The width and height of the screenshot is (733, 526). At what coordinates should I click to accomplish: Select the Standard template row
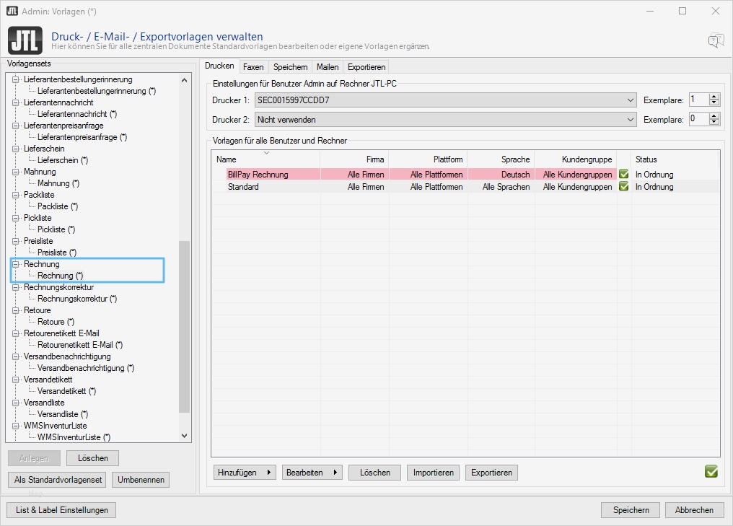click(465, 186)
